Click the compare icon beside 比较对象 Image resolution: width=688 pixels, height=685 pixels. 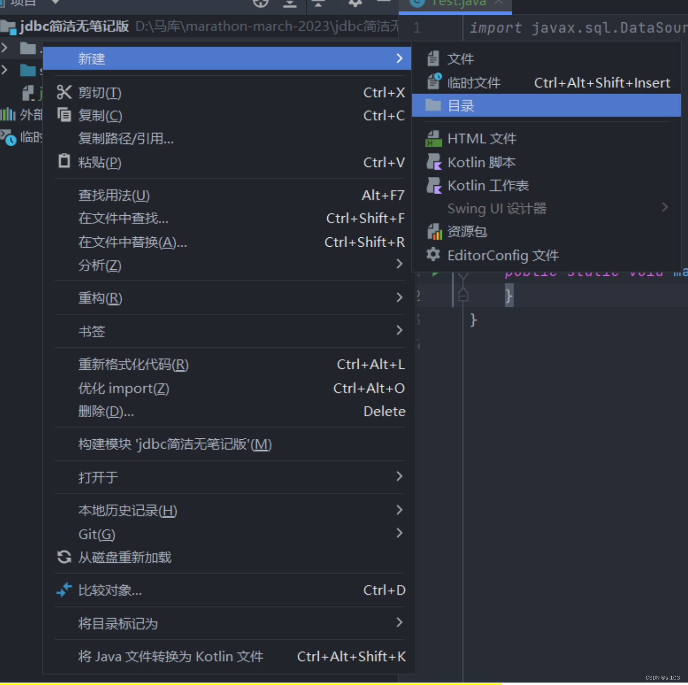click(64, 589)
